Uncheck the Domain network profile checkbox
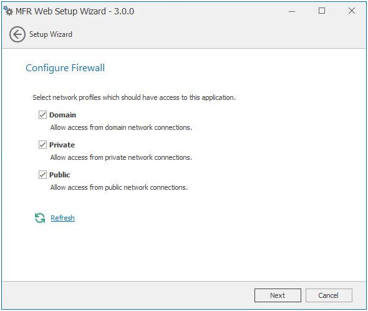 42,115
